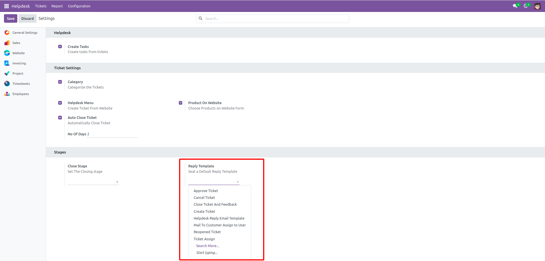Viewport: 545px width, 261px height.
Task: Open Employees settings section label
Action: coord(21,94)
